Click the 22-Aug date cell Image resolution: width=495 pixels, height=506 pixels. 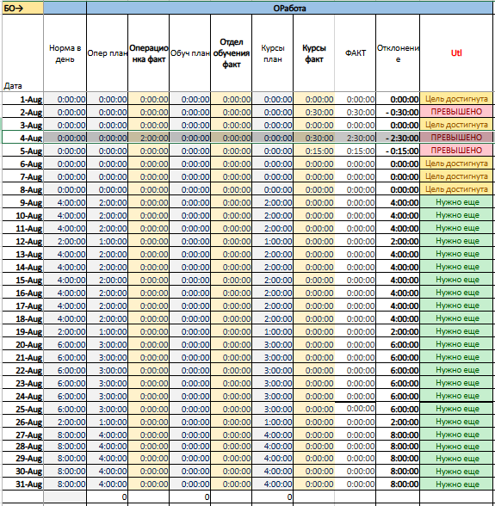point(22,370)
